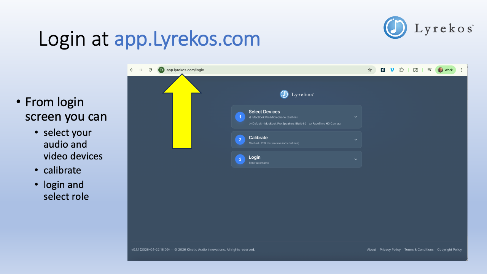Open the Chrome three-dot menu
Image resolution: width=487 pixels, height=274 pixels.
click(x=462, y=70)
